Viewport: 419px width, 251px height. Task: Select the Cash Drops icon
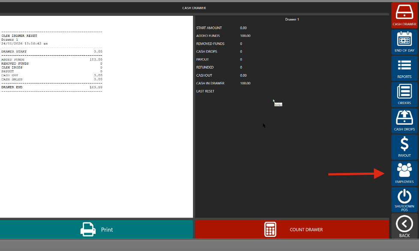(404, 118)
